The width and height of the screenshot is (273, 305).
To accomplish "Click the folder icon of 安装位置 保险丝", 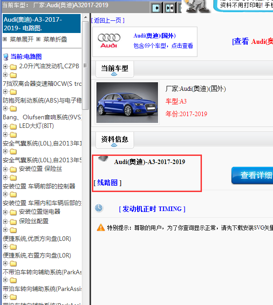I will point(13,169).
